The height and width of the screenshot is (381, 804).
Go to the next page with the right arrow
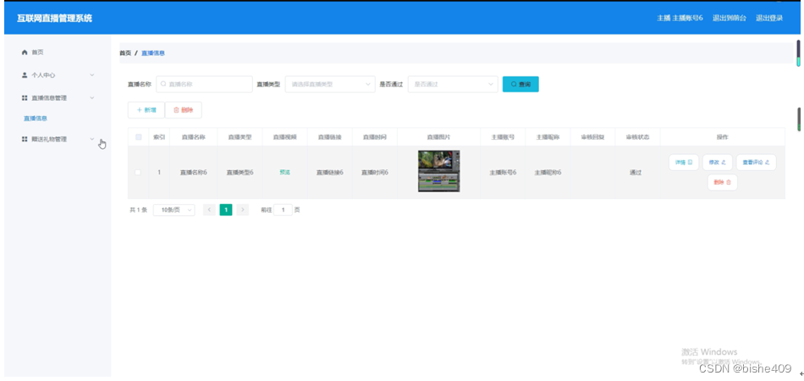click(x=243, y=210)
